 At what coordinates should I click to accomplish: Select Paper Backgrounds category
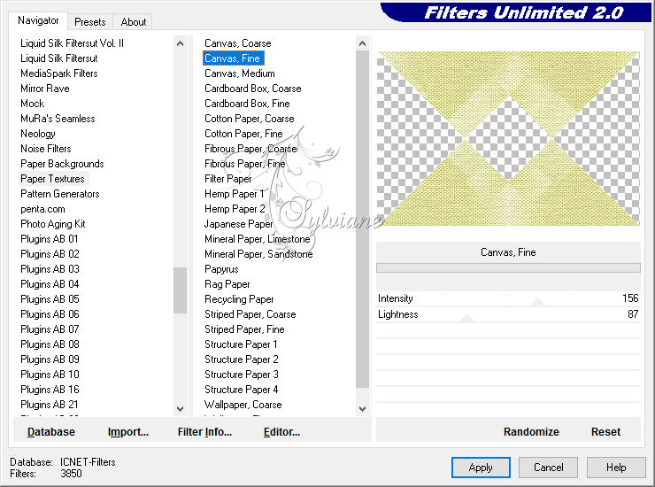[x=62, y=164]
